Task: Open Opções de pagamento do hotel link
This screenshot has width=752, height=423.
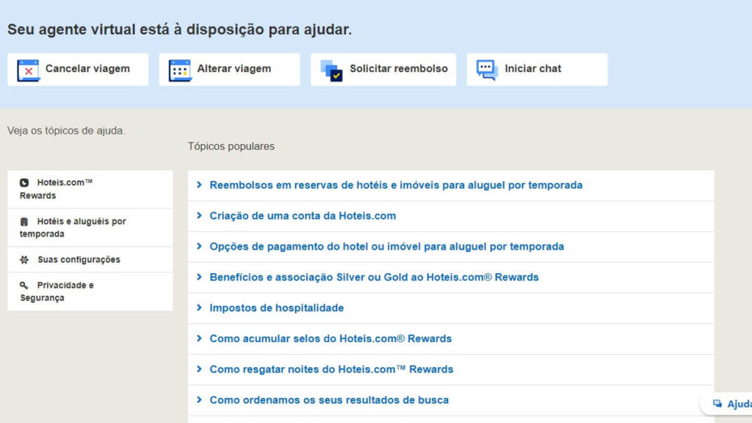Action: [386, 247]
